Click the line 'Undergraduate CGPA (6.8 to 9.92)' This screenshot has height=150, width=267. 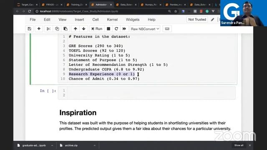pos(106,70)
